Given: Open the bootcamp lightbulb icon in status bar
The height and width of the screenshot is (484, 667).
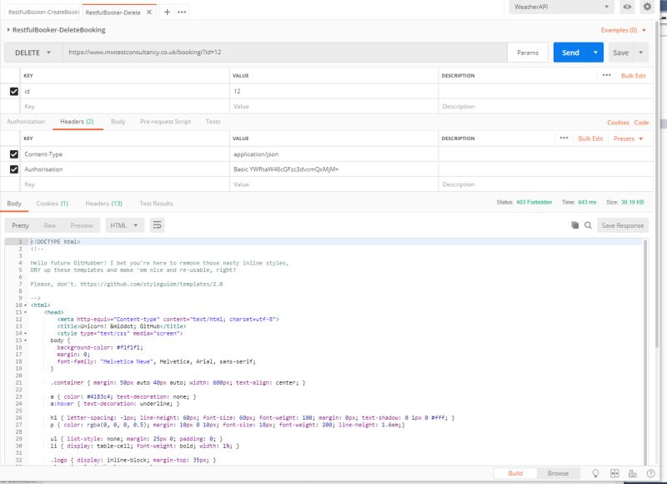Looking at the screenshot, I should [x=595, y=473].
